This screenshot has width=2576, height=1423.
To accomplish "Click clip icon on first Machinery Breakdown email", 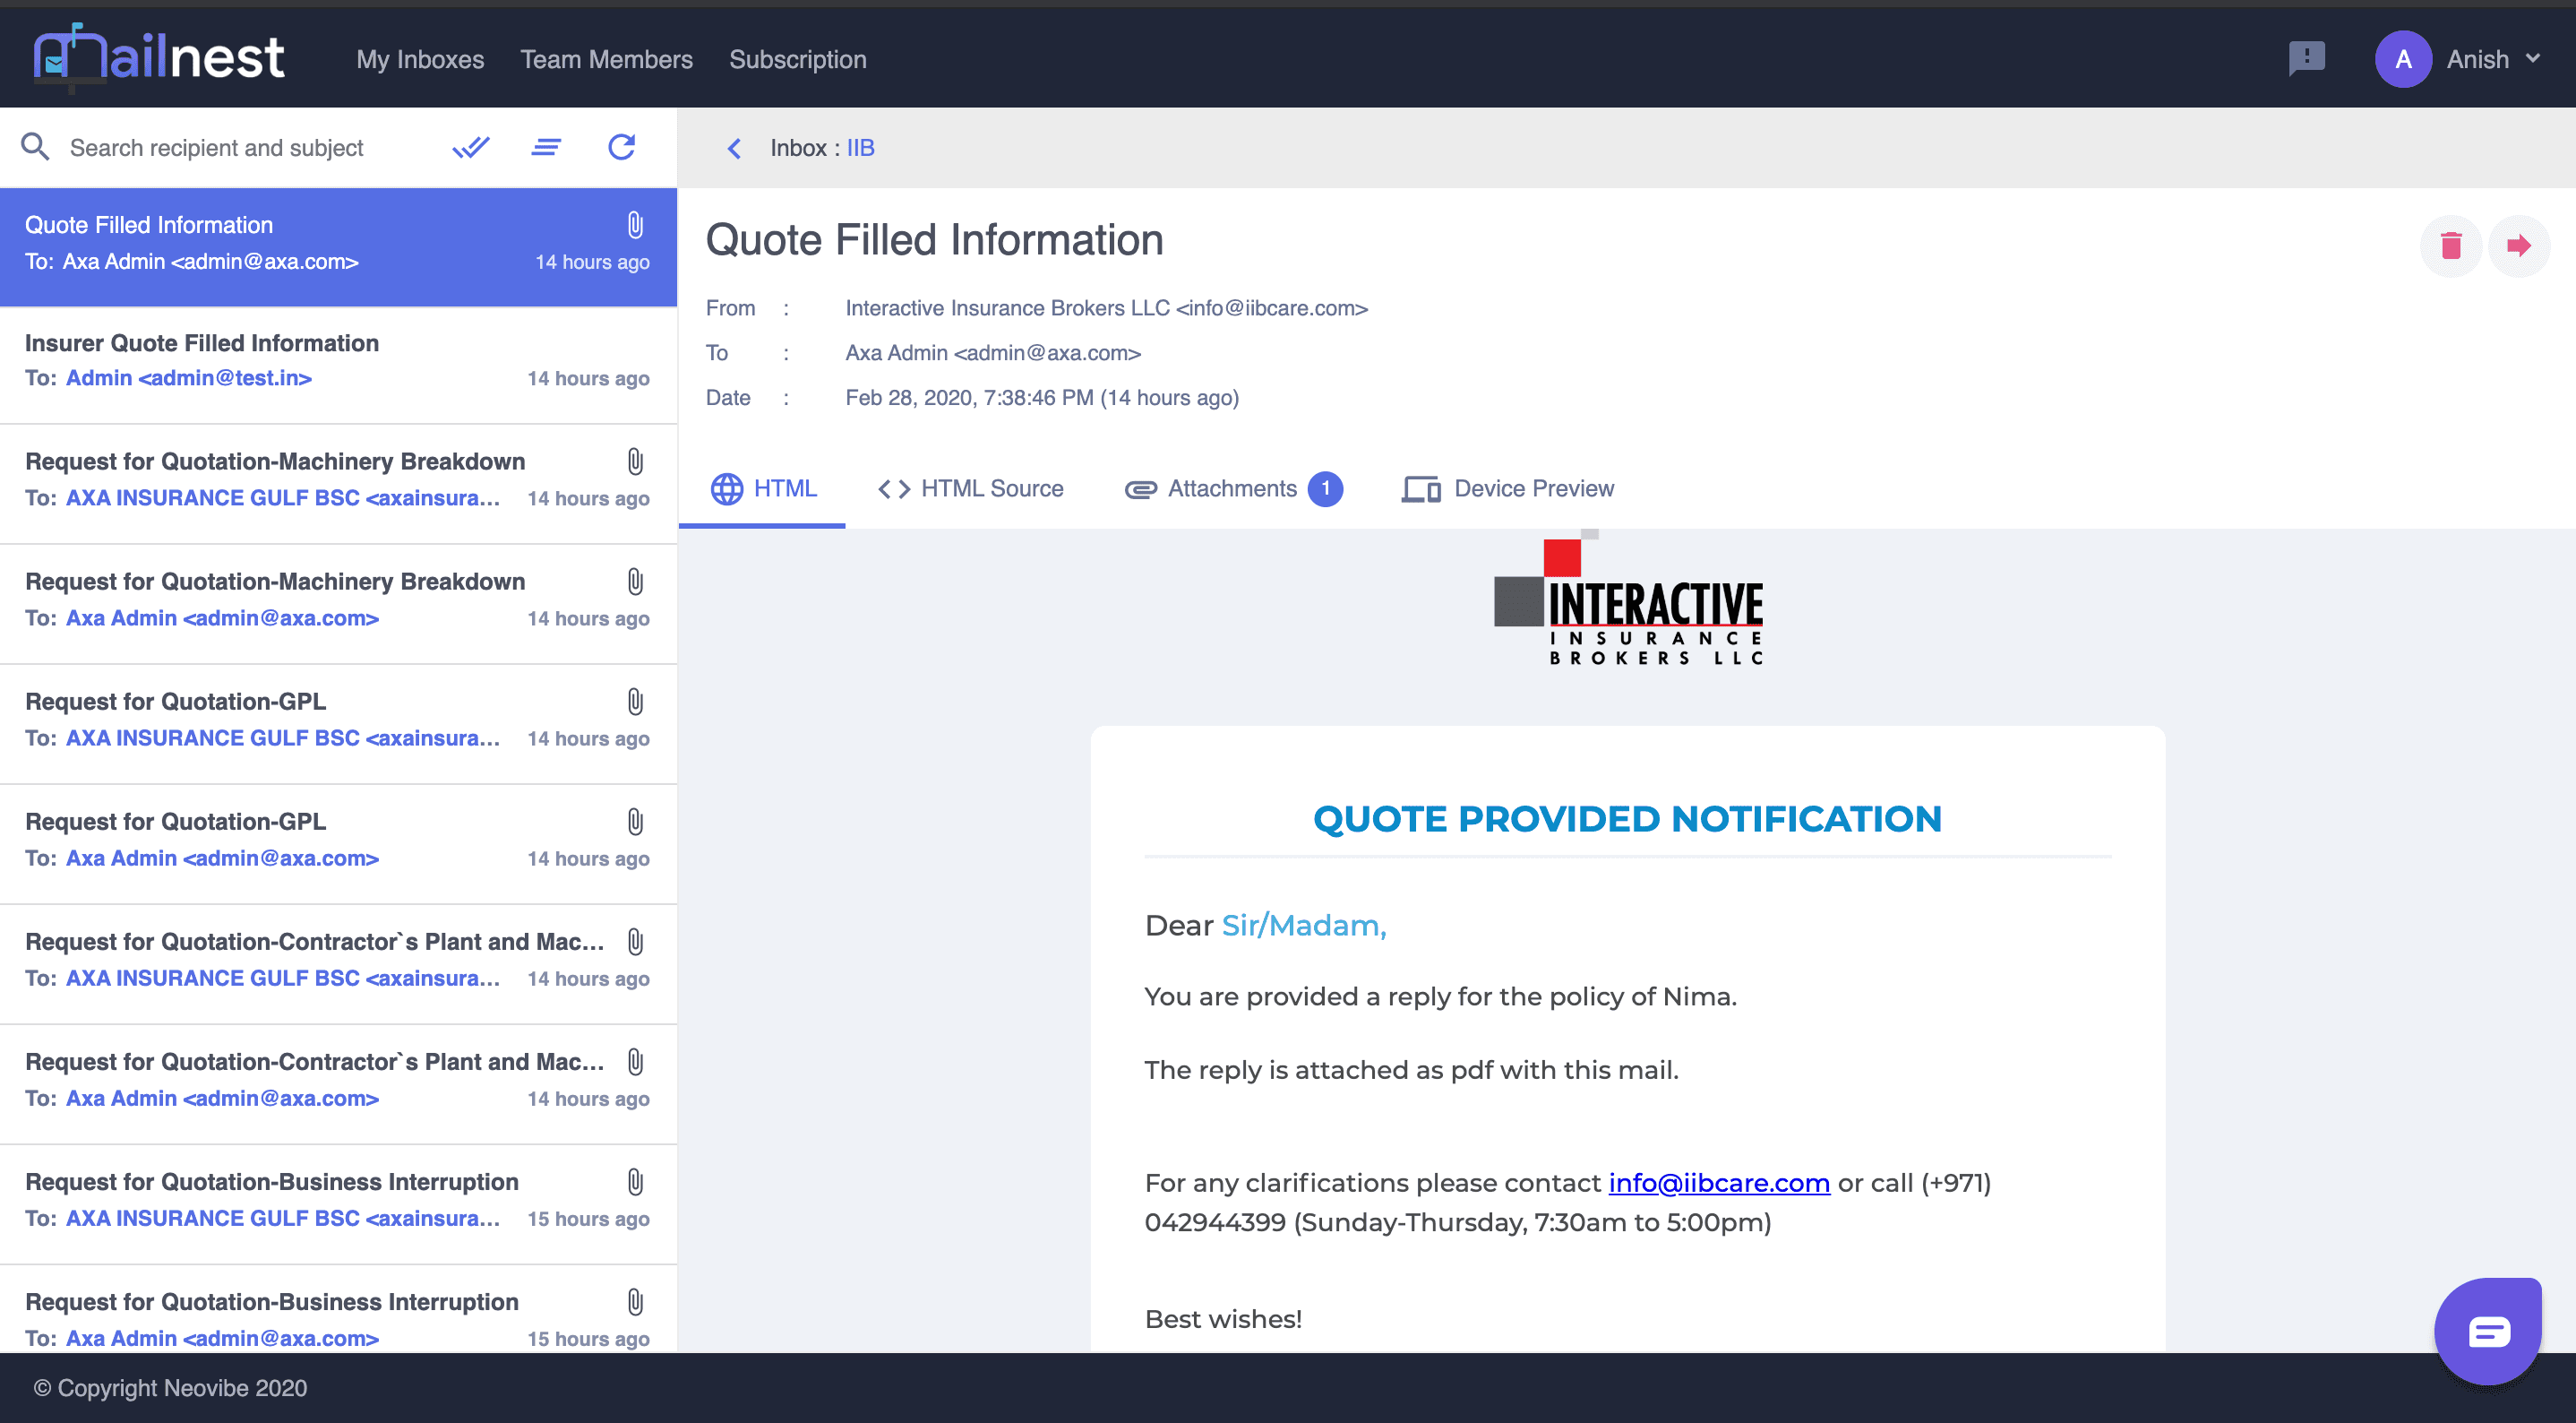I will pyautogui.click(x=635, y=461).
